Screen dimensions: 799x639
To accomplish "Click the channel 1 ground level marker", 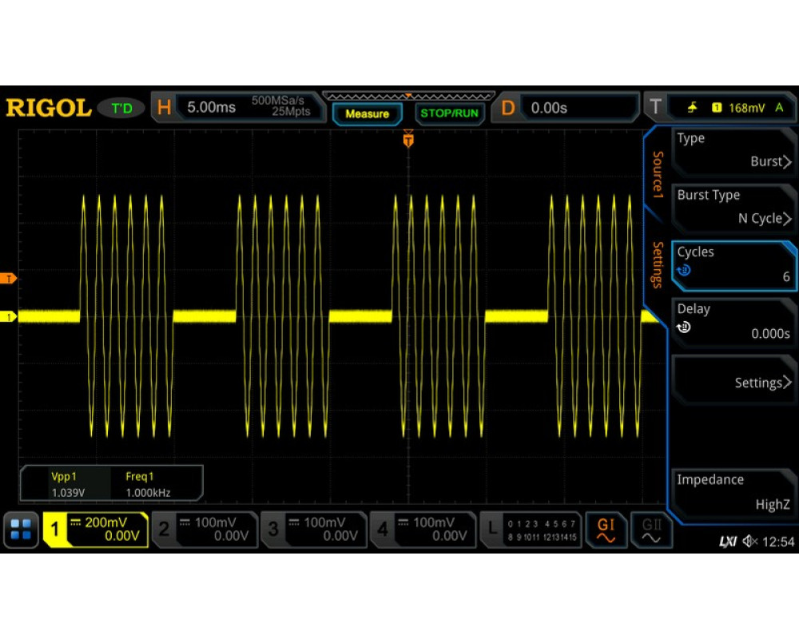I will [10, 317].
